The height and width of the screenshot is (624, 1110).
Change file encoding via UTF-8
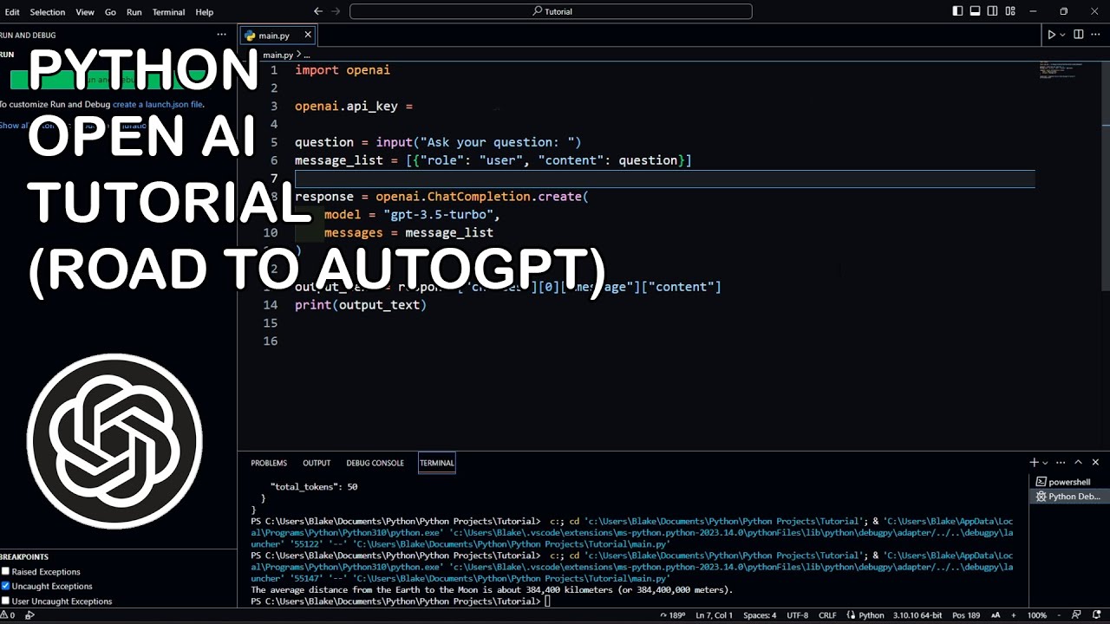[x=798, y=615]
